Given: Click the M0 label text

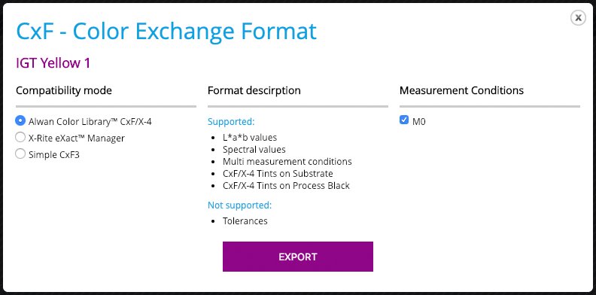Looking at the screenshot, I should 419,122.
